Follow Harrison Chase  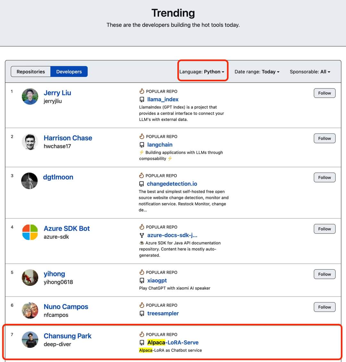pos(325,138)
